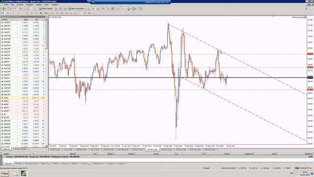Image resolution: width=314 pixels, height=177 pixels.
Task: Open the Market terminal tab
Action: (75, 164)
